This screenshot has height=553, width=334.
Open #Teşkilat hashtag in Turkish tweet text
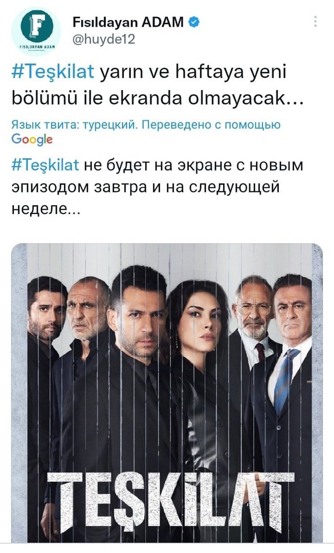(53, 72)
